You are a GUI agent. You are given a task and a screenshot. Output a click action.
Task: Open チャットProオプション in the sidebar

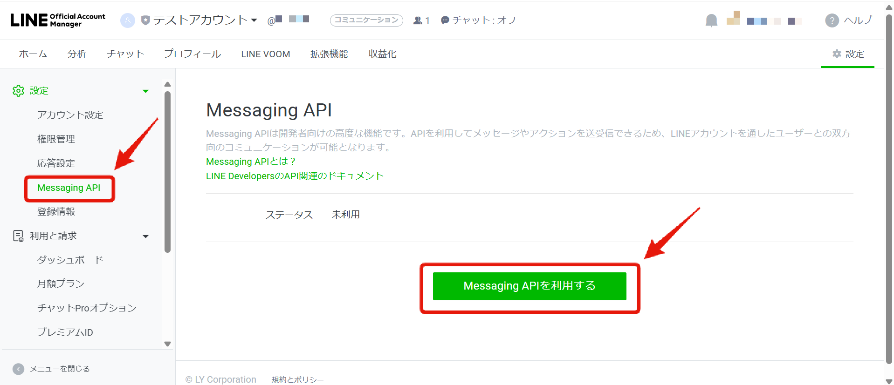tap(87, 308)
